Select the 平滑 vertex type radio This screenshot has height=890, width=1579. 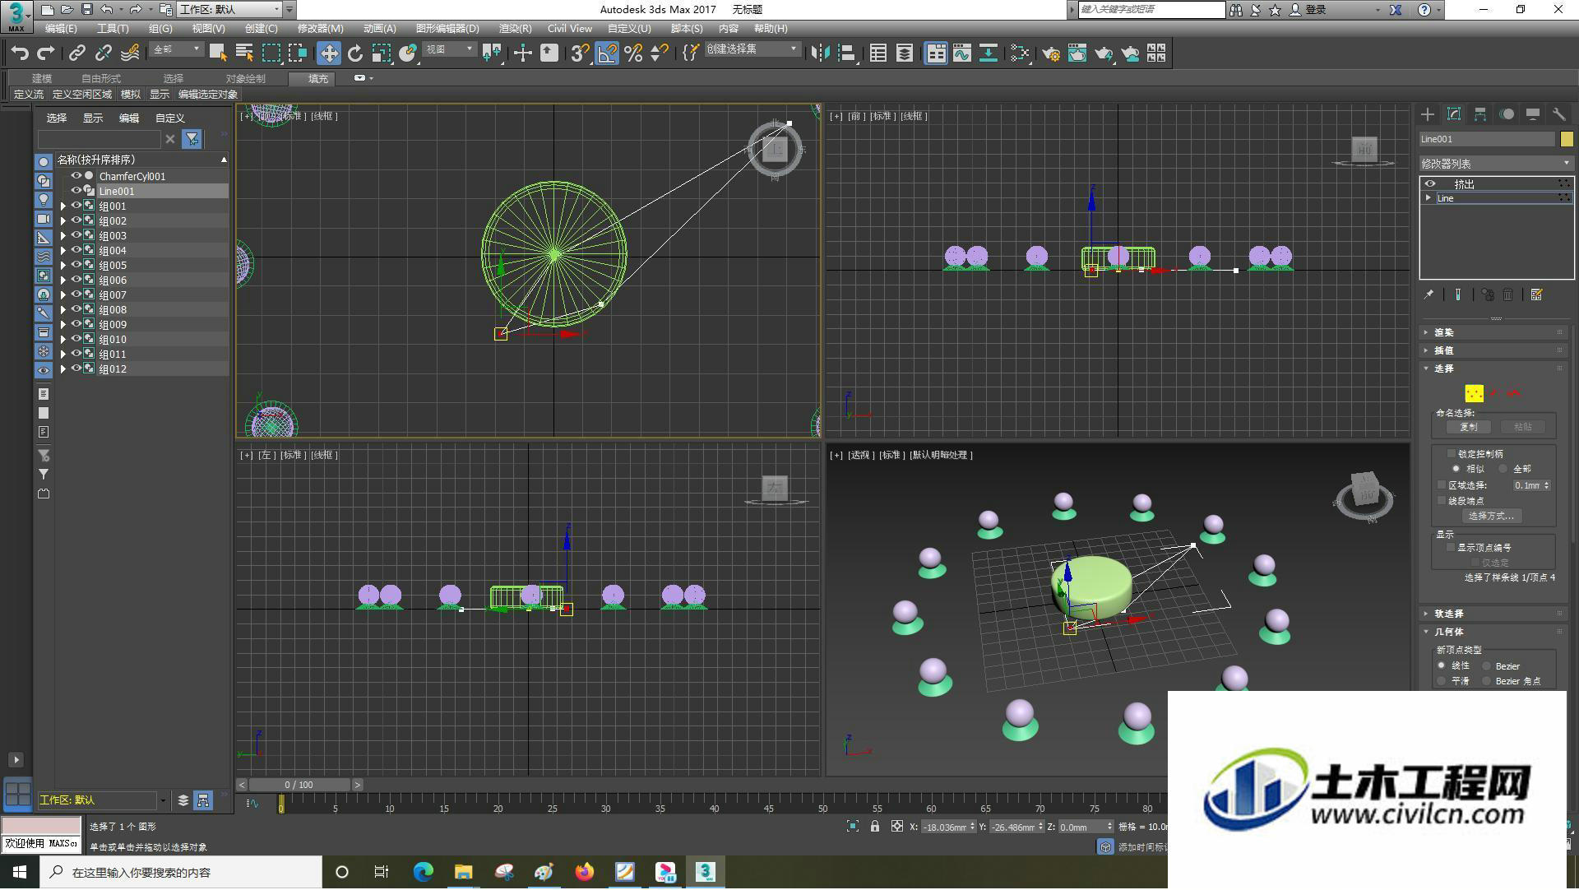point(1442,681)
